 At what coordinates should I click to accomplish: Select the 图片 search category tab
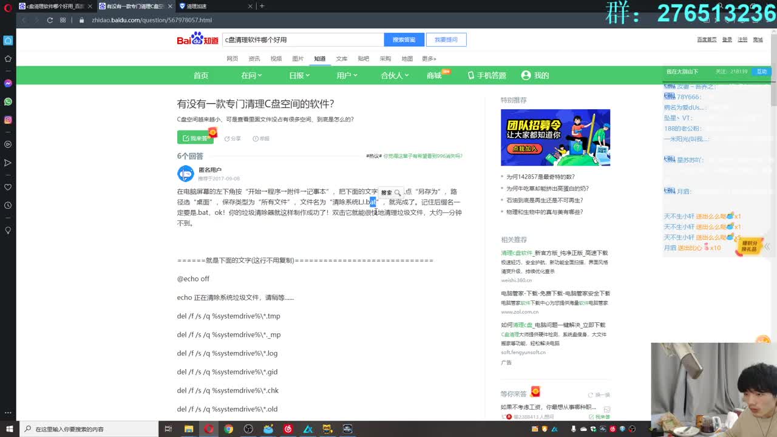(297, 58)
